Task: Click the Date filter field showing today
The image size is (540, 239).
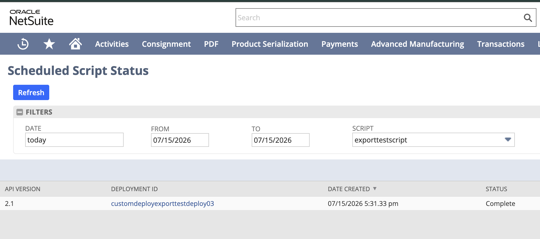Action: click(x=74, y=140)
